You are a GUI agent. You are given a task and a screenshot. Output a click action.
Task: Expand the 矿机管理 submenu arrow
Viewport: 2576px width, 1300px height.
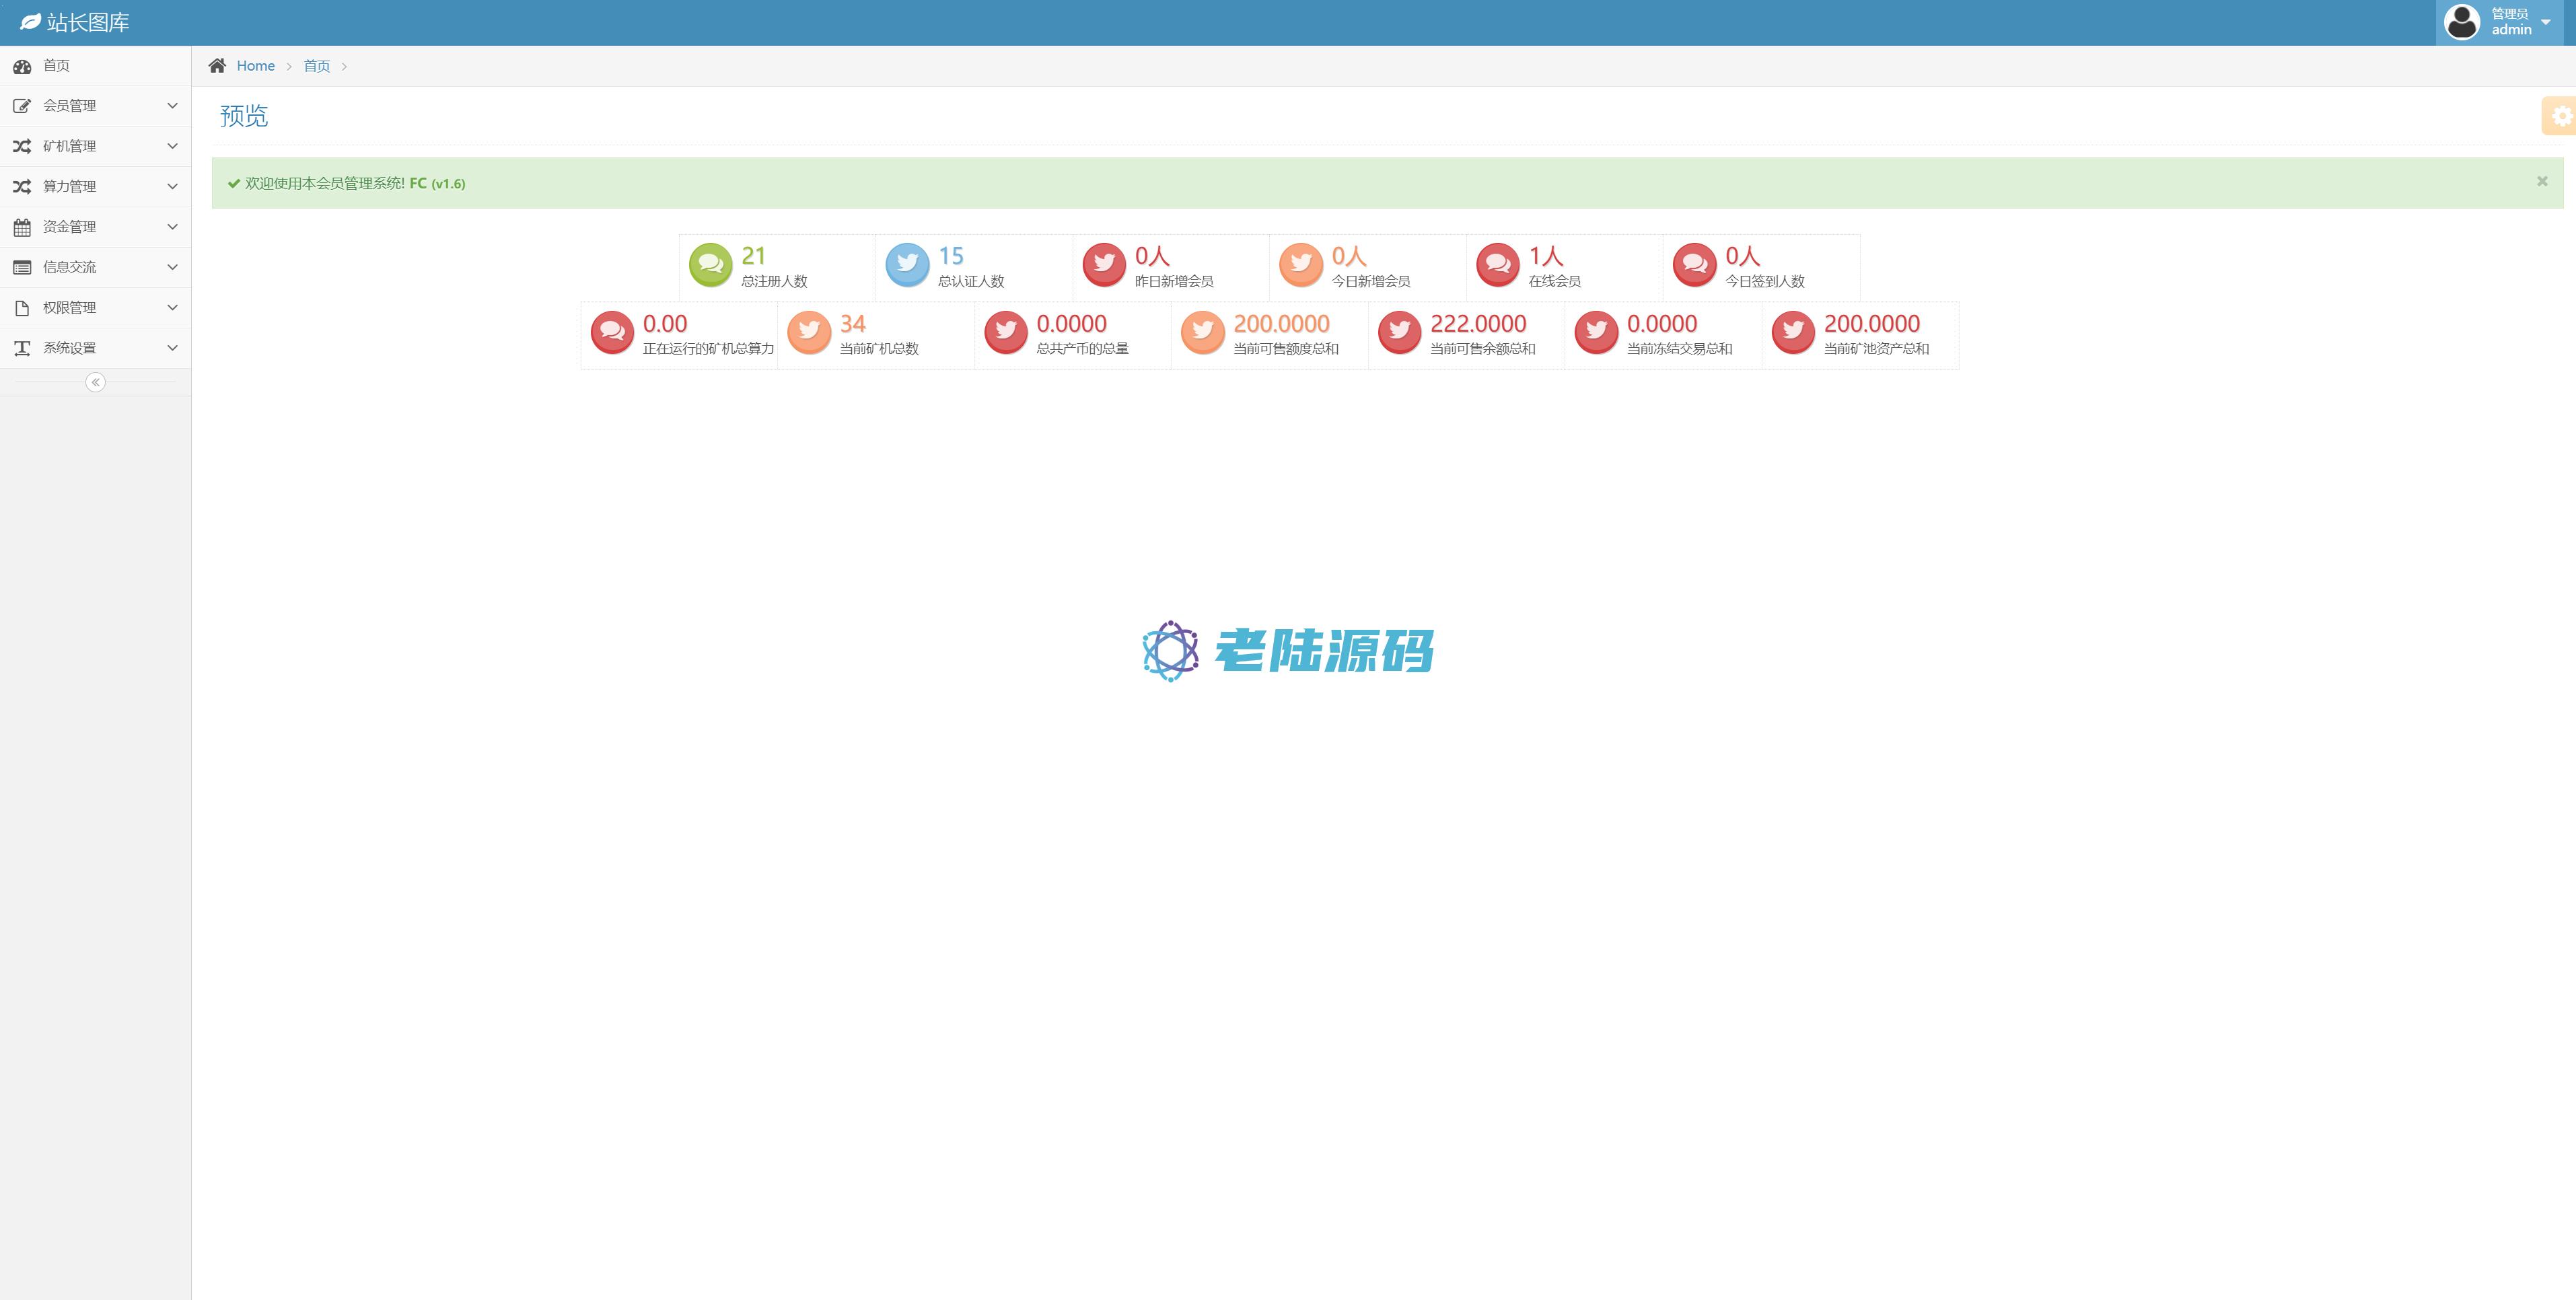[x=172, y=146]
